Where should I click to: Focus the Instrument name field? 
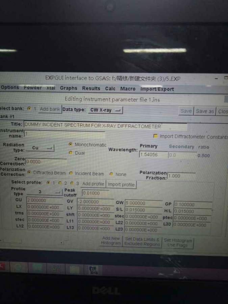65,134
